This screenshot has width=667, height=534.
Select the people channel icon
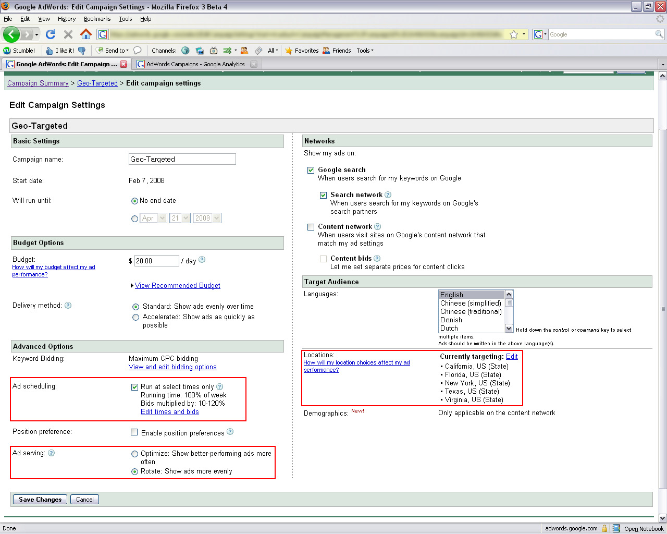(x=244, y=51)
